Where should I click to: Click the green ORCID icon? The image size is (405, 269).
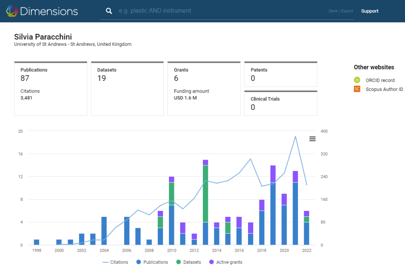coord(357,80)
